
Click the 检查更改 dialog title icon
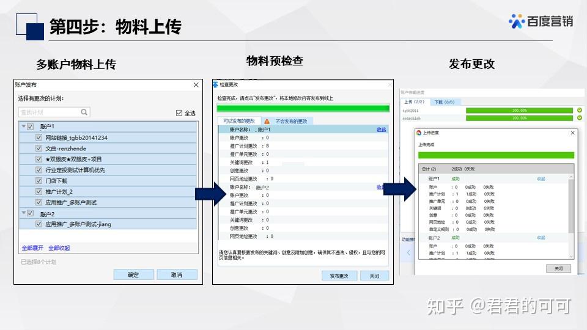[215, 84]
